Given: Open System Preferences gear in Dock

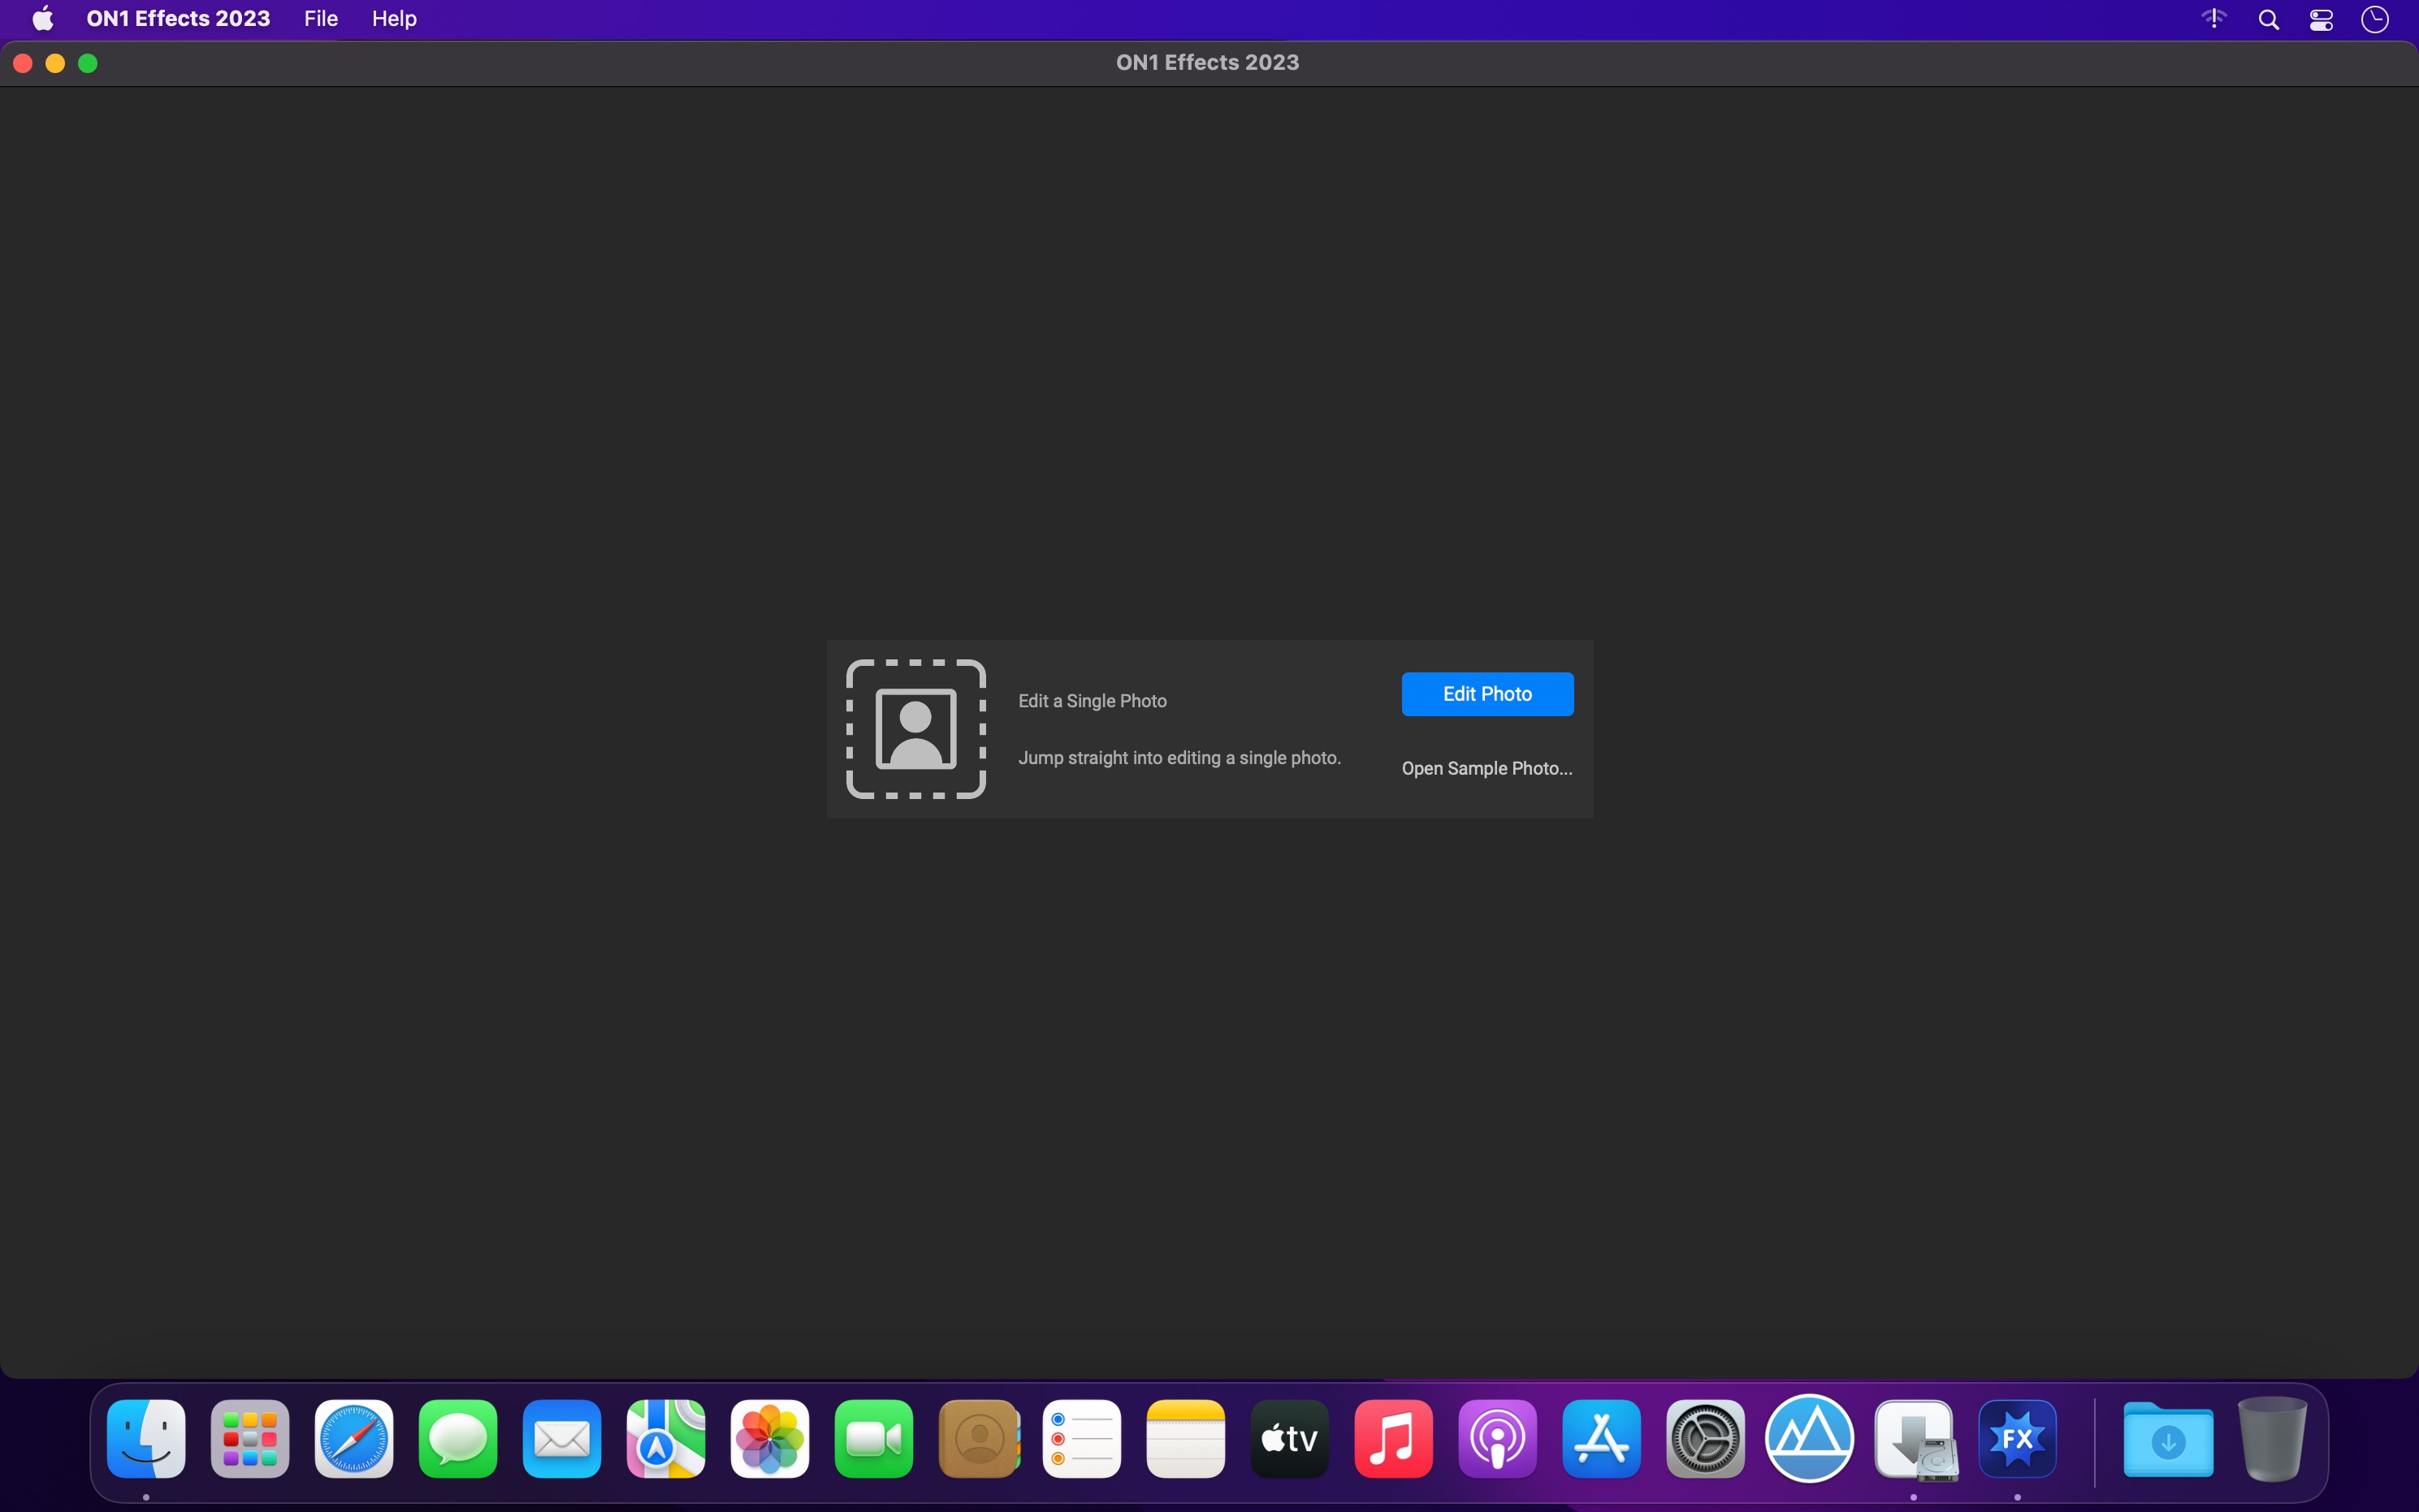Looking at the screenshot, I should [x=1705, y=1439].
